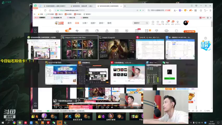Close the 下载领取极品仙友 popup
The width and height of the screenshot is (222, 125).
coord(76,101)
